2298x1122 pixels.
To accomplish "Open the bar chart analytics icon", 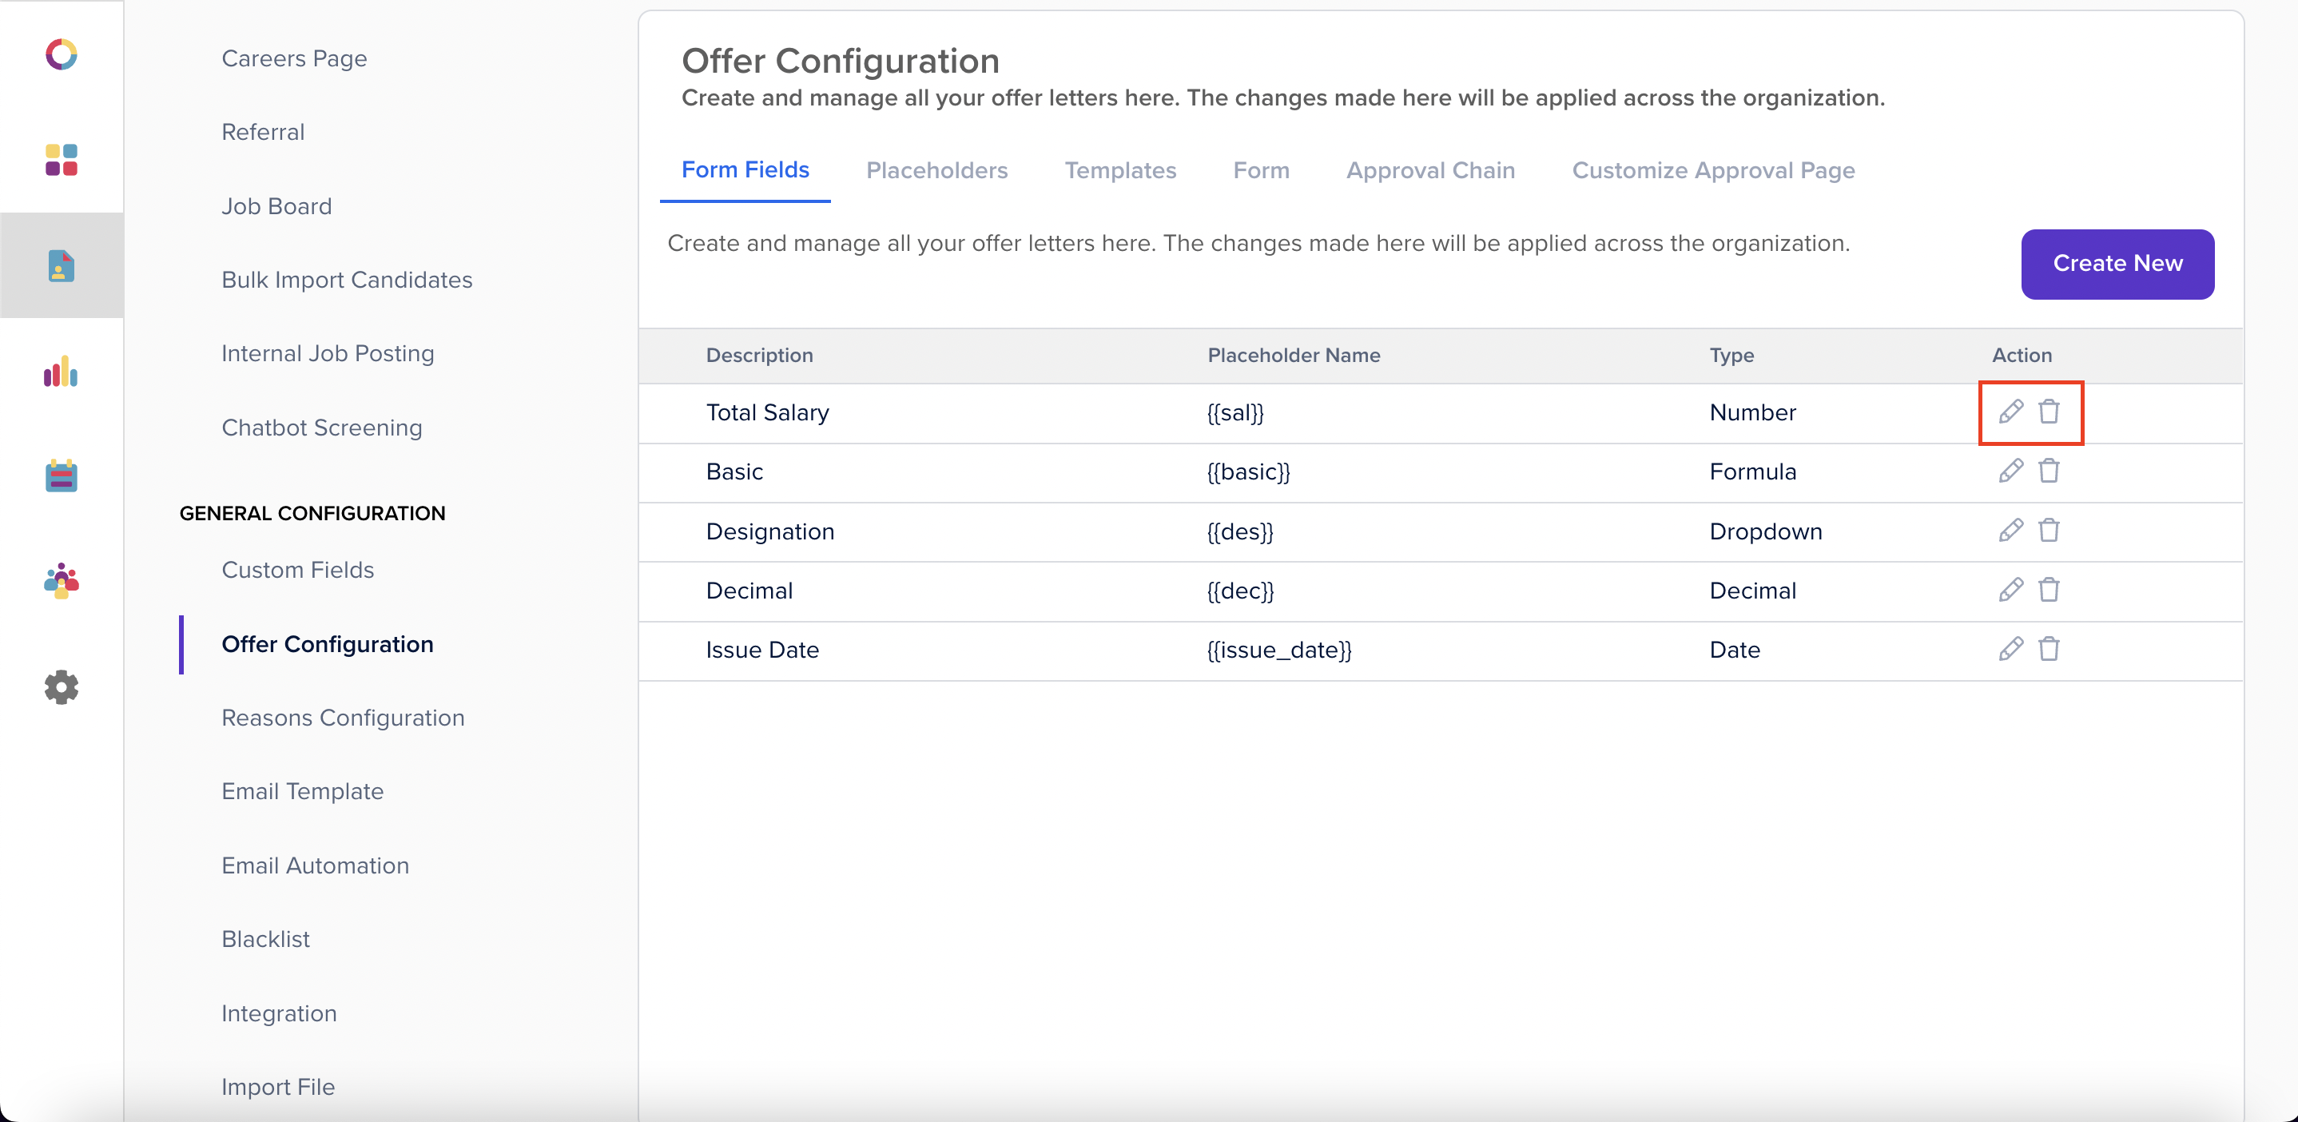I will coord(61,371).
